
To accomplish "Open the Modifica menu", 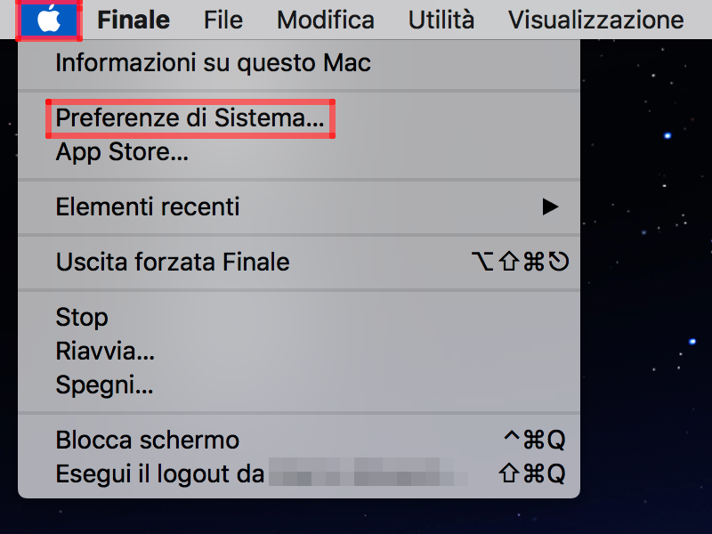I will pyautogui.click(x=326, y=20).
